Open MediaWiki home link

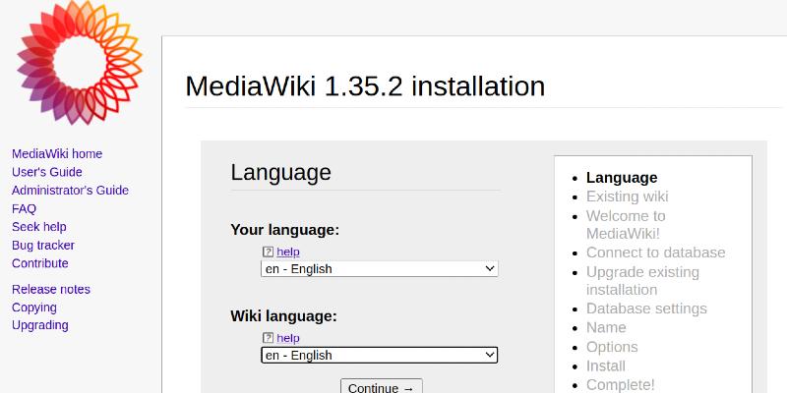click(x=57, y=154)
